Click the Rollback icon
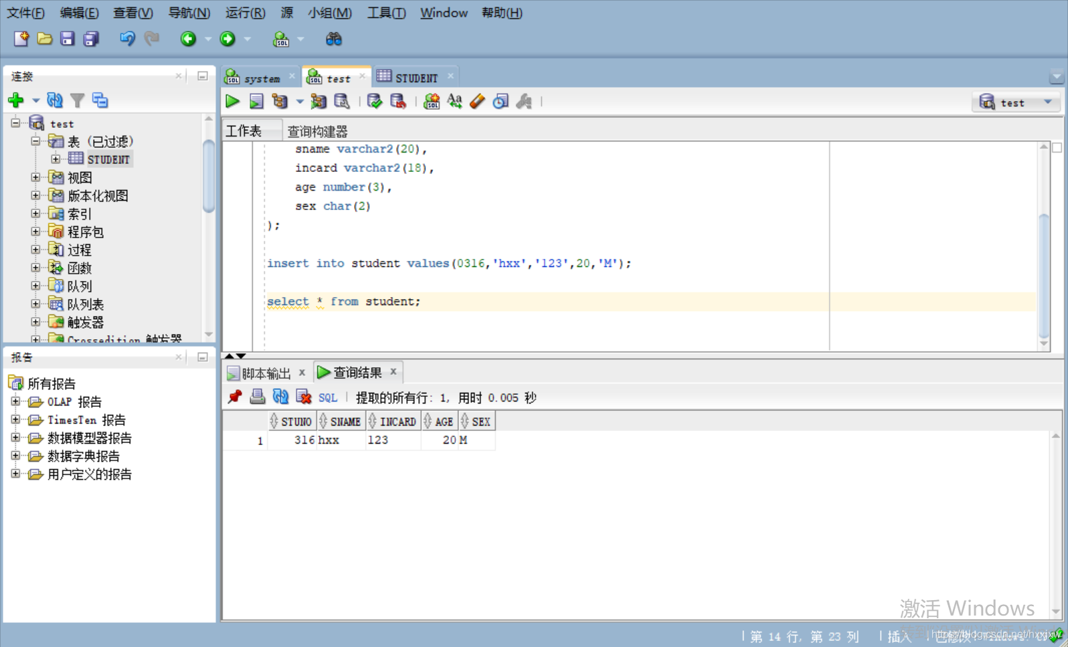 pyautogui.click(x=398, y=102)
